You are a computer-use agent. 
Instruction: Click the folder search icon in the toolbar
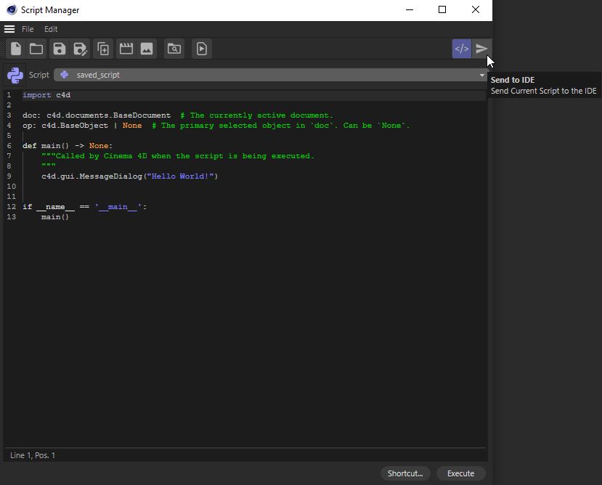174,49
